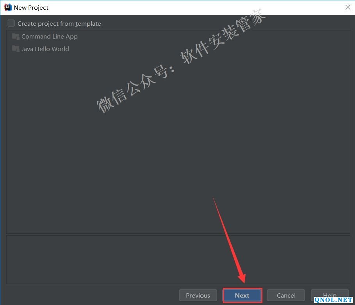The image size is (355, 305).
Task: Click the Java Hello World folder icon
Action: pos(16,49)
